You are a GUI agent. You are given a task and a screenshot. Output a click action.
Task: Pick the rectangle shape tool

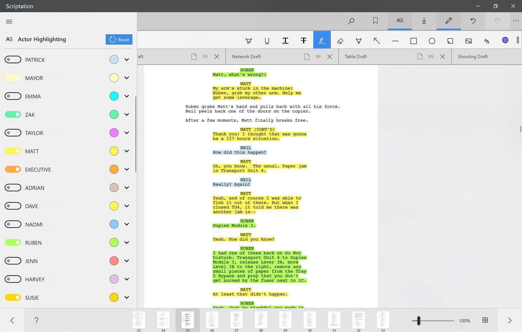[x=413, y=41]
